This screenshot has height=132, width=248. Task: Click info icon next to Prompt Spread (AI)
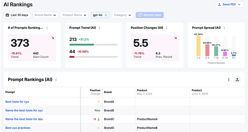[x=224, y=28]
